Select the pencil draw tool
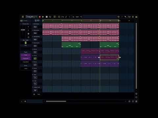 point(66,17)
